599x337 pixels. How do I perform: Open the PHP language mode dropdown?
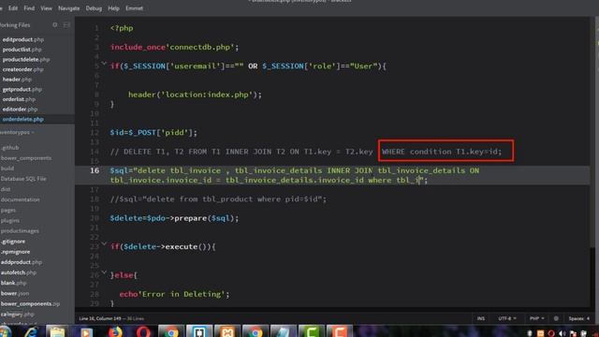coord(536,318)
